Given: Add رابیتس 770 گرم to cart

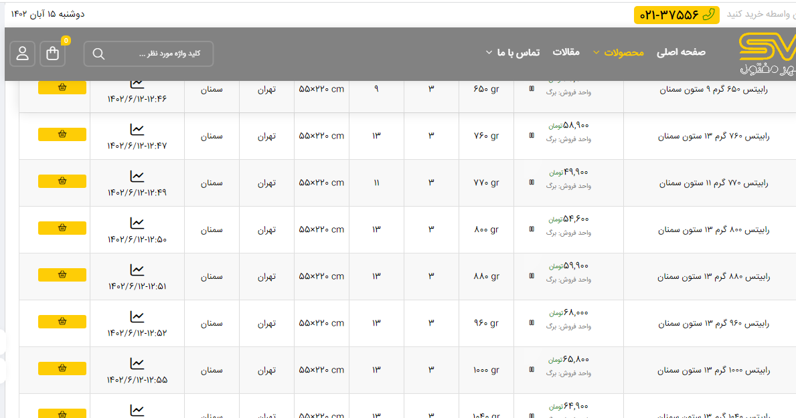Looking at the screenshot, I should pyautogui.click(x=62, y=181).
